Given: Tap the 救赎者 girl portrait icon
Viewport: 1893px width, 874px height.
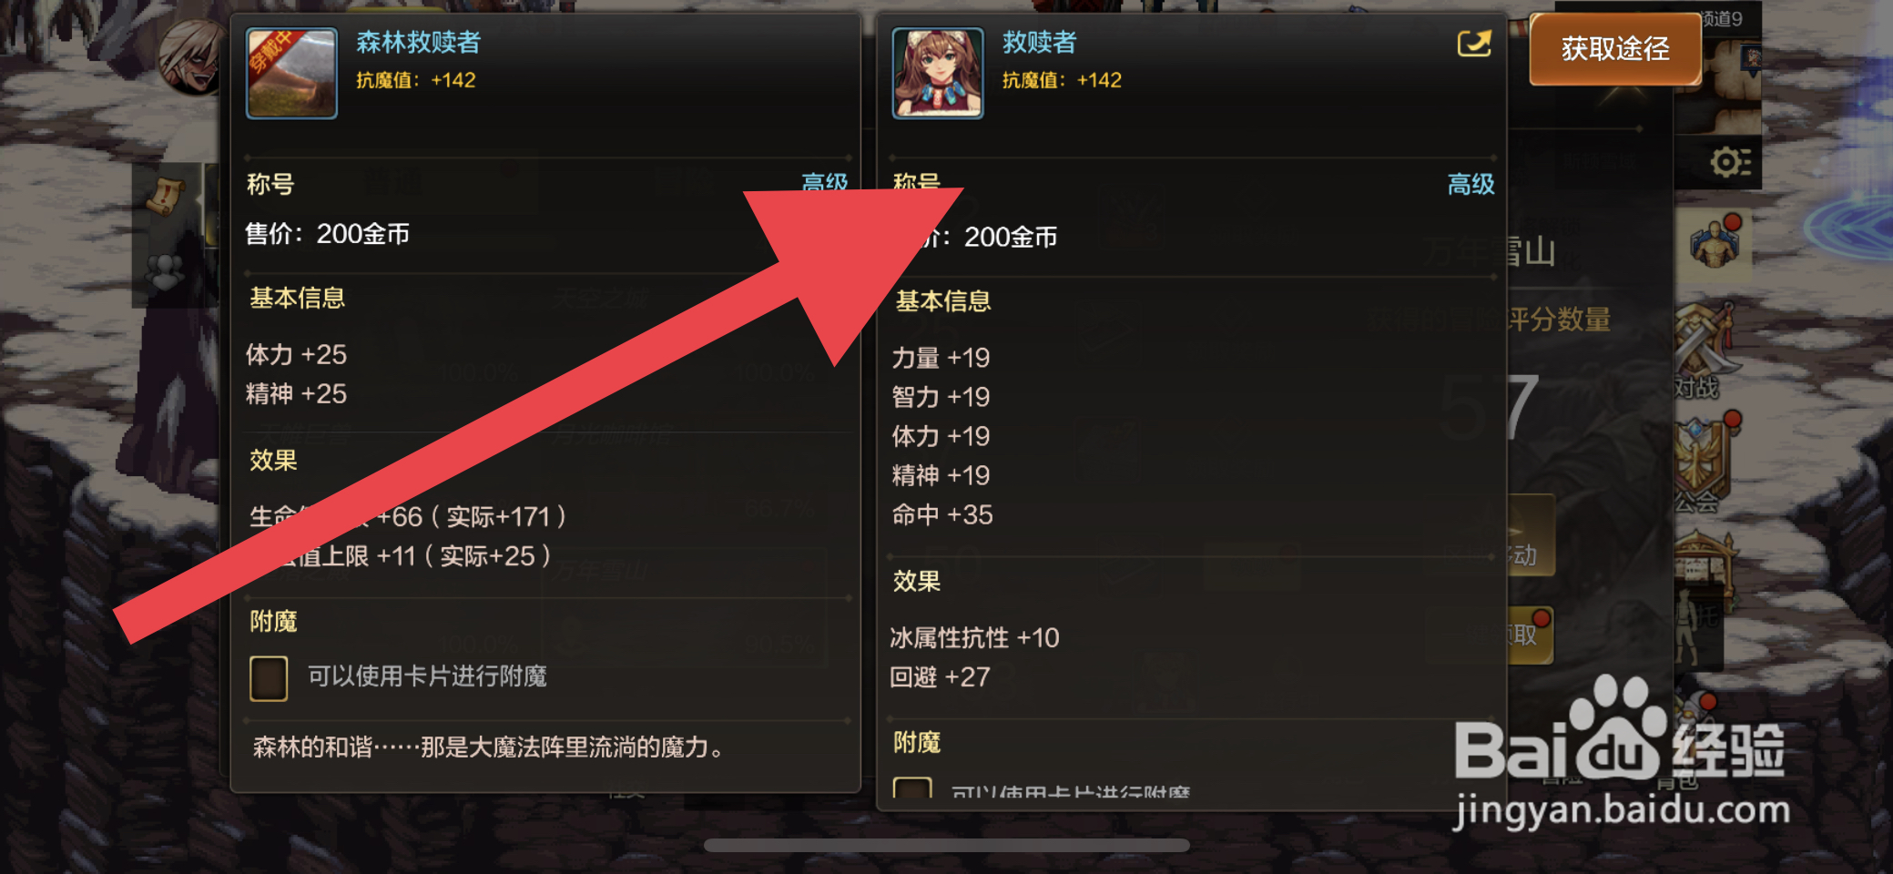Looking at the screenshot, I should [938, 73].
